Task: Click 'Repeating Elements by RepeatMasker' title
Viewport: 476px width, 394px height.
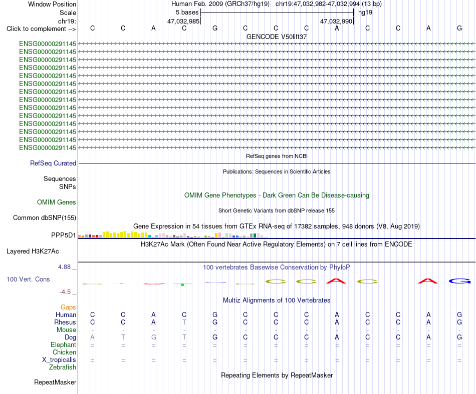Action: pyautogui.click(x=277, y=375)
